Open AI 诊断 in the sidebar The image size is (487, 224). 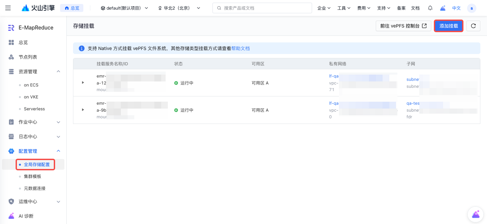point(26,216)
